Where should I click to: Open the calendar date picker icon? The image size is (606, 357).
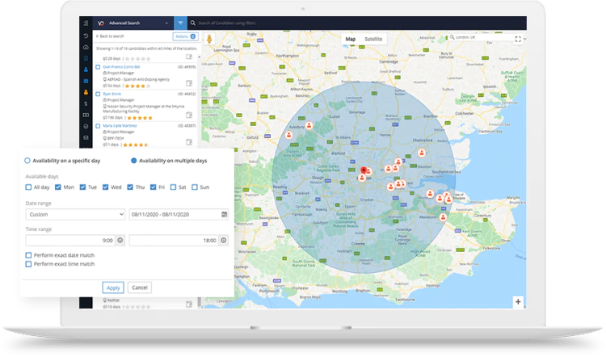[x=224, y=214]
